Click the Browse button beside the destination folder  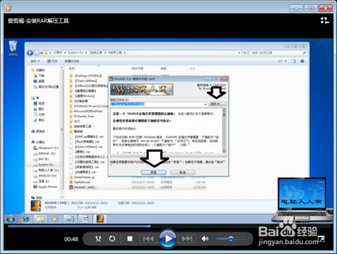point(218,103)
